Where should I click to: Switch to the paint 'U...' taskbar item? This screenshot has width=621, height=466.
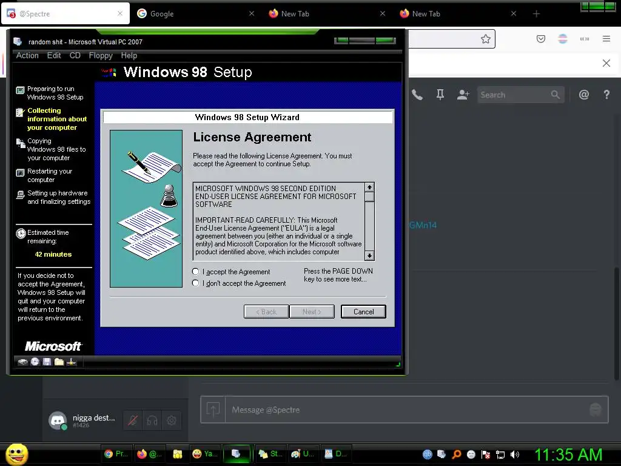(x=303, y=454)
